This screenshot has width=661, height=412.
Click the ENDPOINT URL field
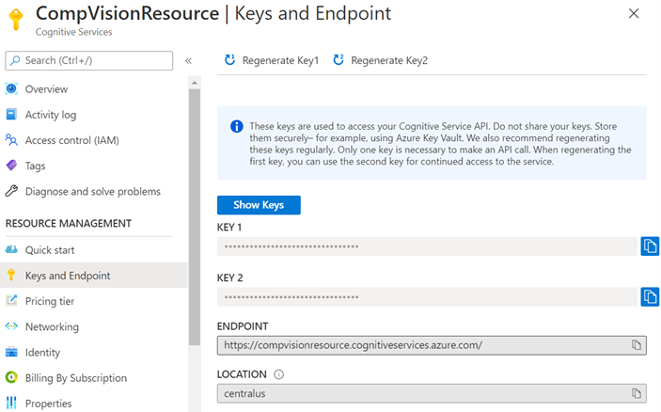click(x=432, y=345)
